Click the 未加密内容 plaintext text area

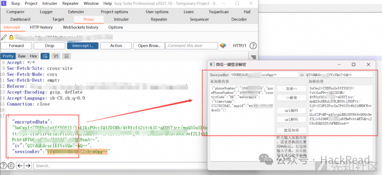click(242, 123)
